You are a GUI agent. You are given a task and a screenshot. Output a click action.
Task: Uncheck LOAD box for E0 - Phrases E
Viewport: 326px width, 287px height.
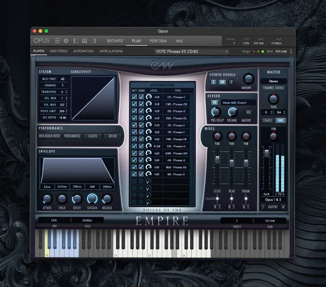tap(141, 125)
